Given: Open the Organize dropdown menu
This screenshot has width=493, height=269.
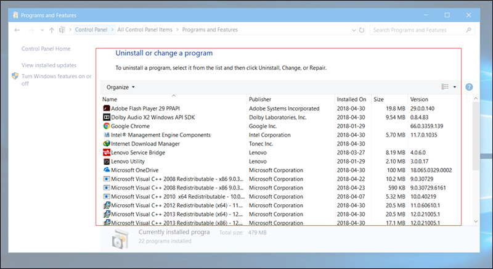Looking at the screenshot, I should (120, 87).
